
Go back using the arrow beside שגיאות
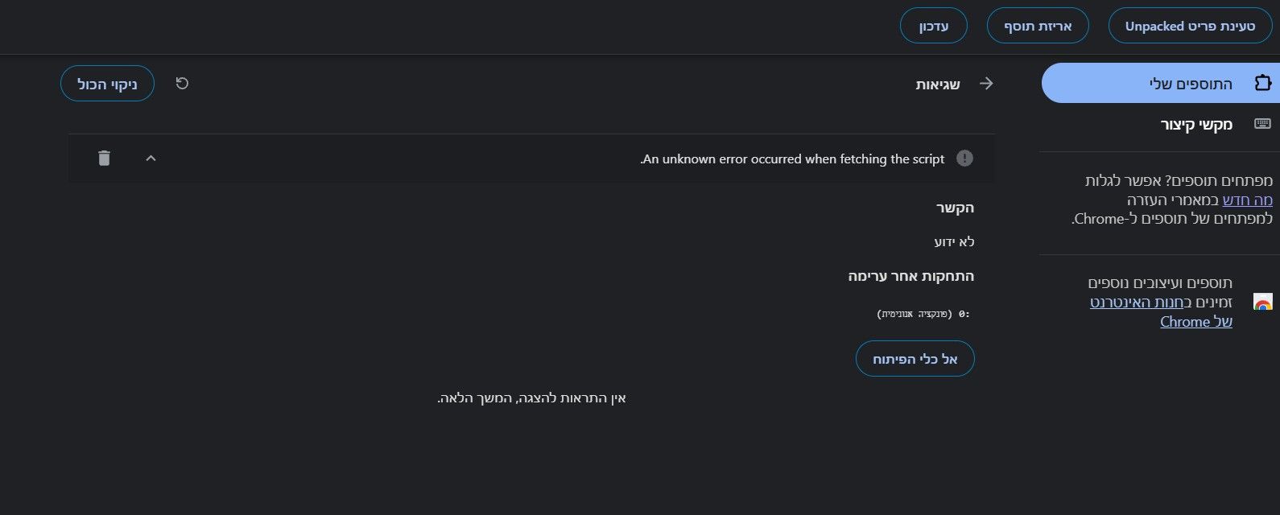point(986,84)
